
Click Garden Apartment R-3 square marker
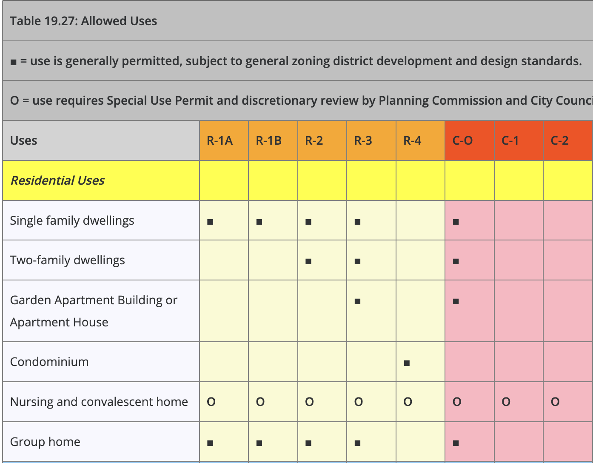pos(357,301)
